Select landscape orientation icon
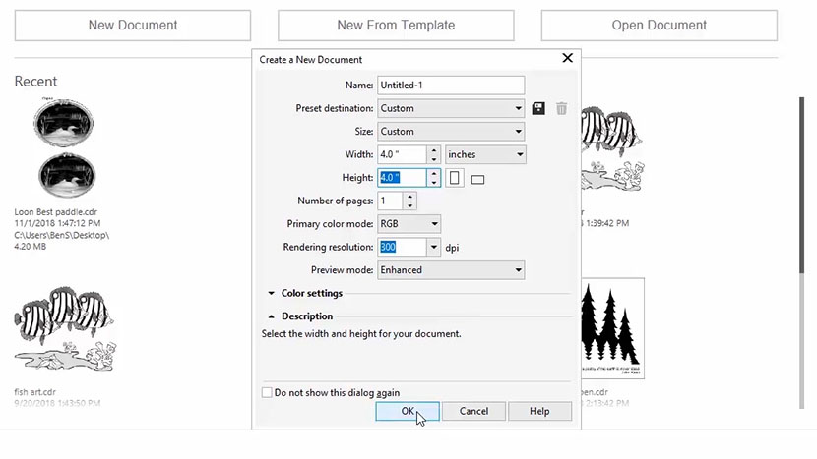The height and width of the screenshot is (459, 817). [478, 179]
